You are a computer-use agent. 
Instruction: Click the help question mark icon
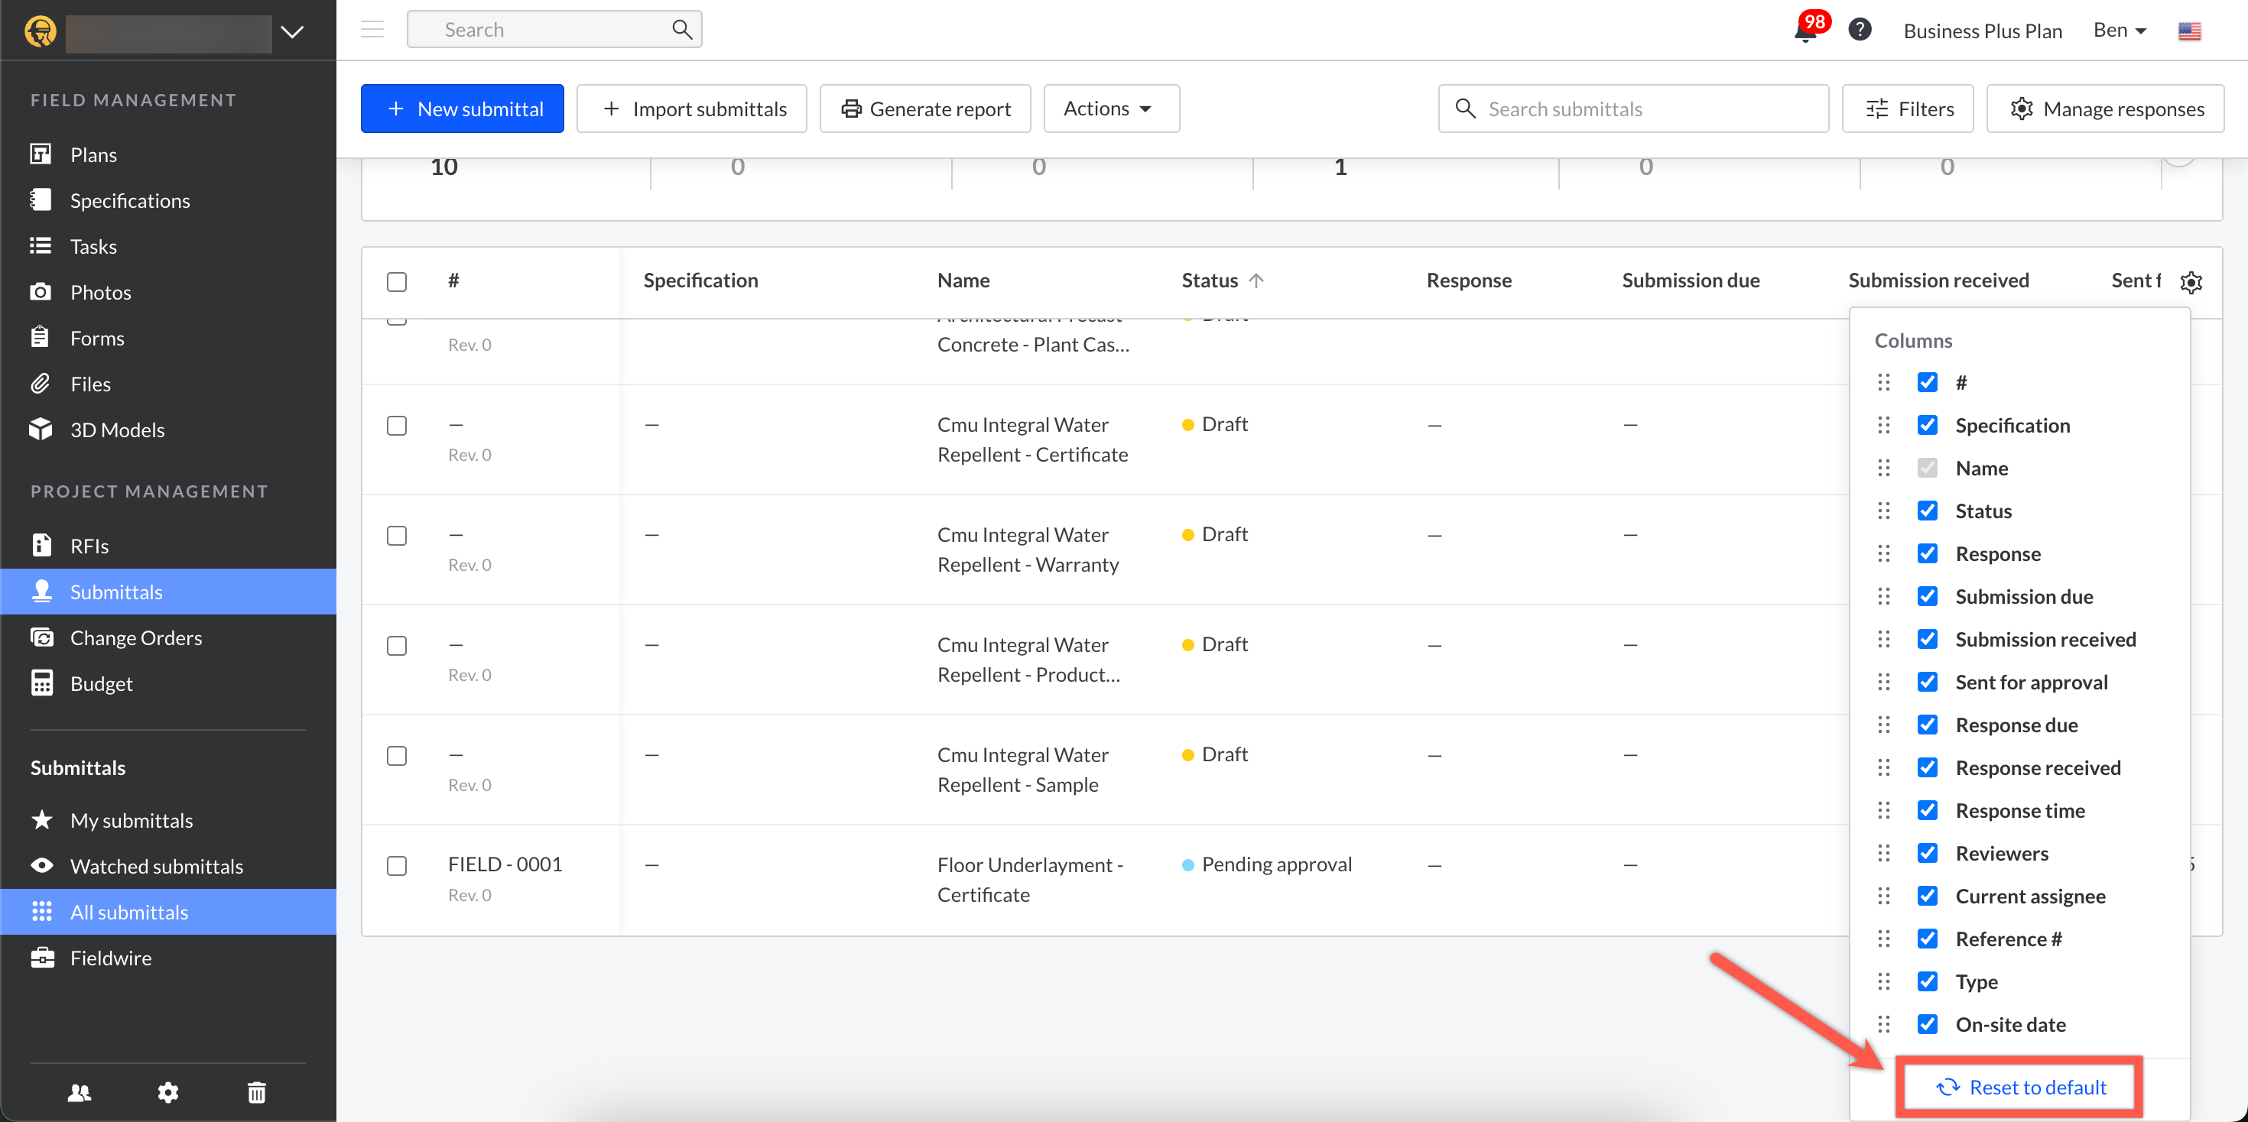click(1859, 30)
